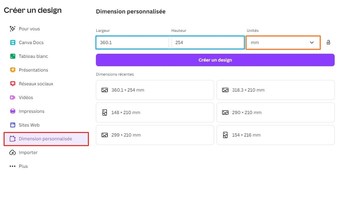Click the Hauteur field label
Image resolution: width=340 pixels, height=199 pixels.
pos(179,31)
